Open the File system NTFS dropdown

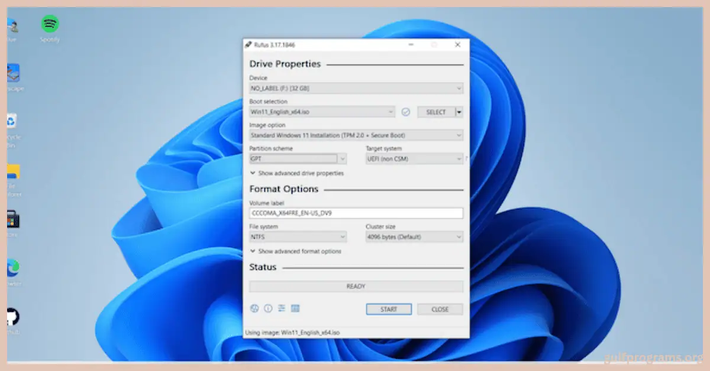point(298,237)
